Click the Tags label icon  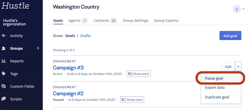(4, 74)
